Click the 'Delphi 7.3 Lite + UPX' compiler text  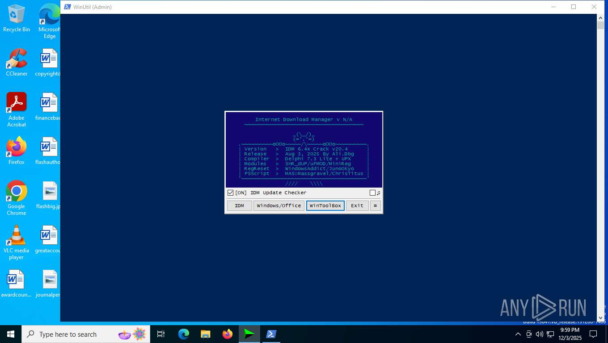pos(318,159)
